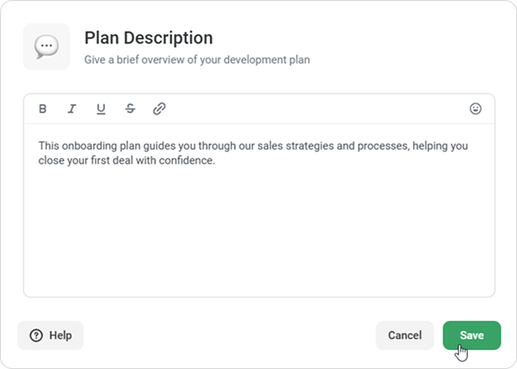Click the question mark icon inside Help

pyautogui.click(x=36, y=335)
